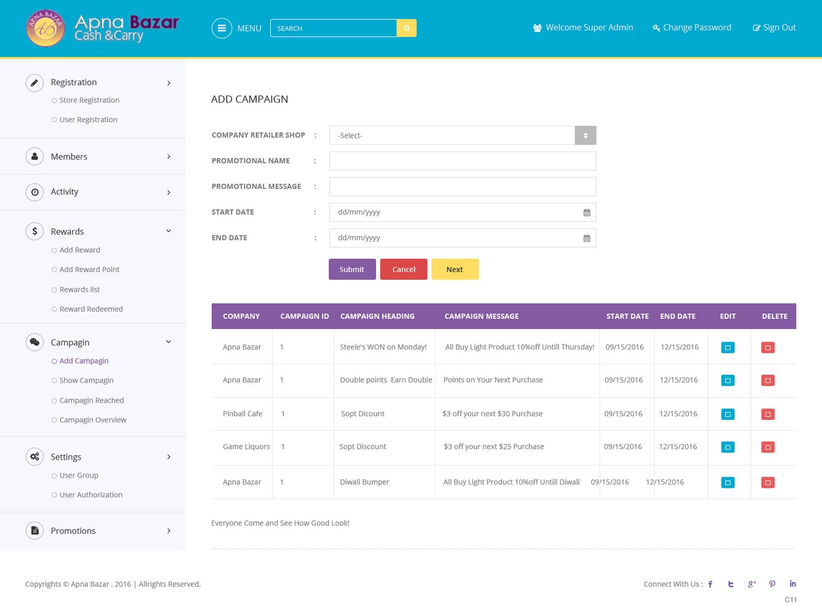Screen dimensions: 822x616
Task: Delete the Game Liquors campaign row
Action: [x=768, y=447]
